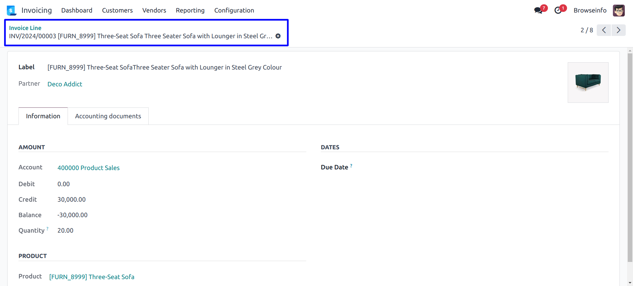Go to the previous record arrow
The width and height of the screenshot is (633, 286).
tap(604, 30)
